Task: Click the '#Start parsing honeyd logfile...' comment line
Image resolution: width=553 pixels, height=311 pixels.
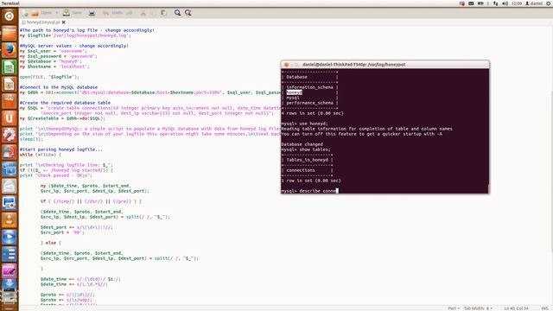Action: point(61,149)
